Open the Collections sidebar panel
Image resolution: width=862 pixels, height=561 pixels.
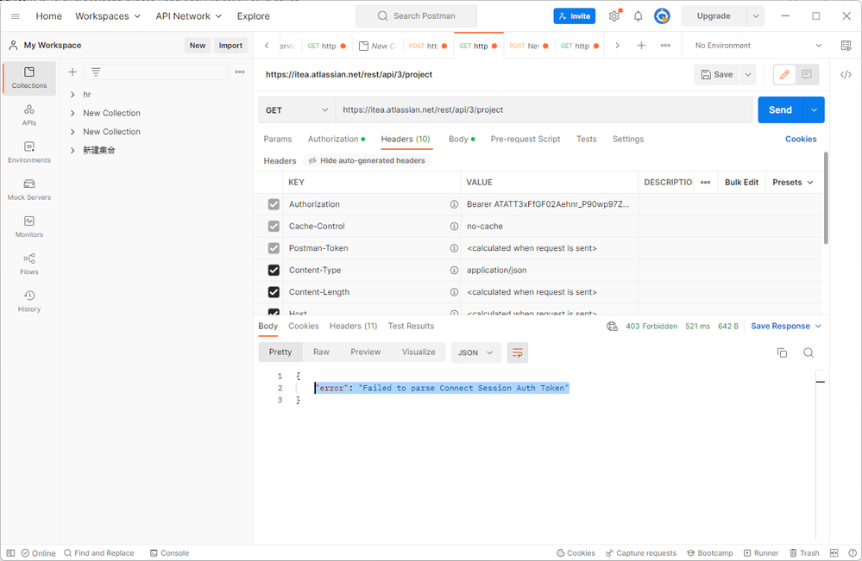(29, 78)
